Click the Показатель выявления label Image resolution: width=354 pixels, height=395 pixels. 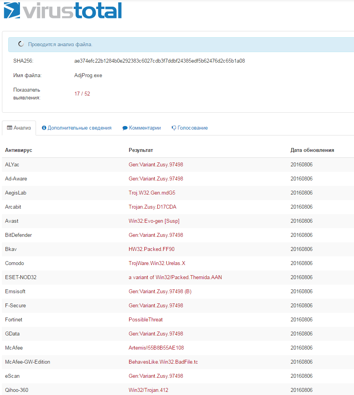tap(27, 94)
